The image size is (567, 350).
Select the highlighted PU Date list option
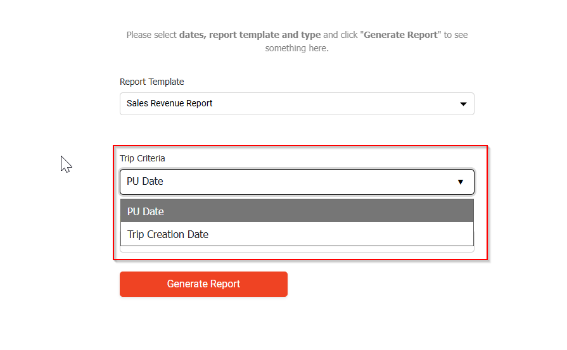pos(146,211)
